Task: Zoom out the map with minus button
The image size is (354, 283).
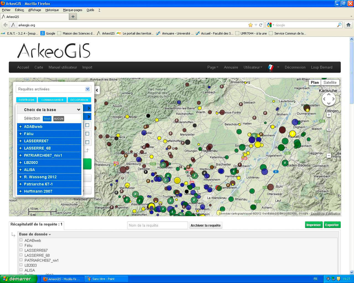Action: [x=329, y=156]
